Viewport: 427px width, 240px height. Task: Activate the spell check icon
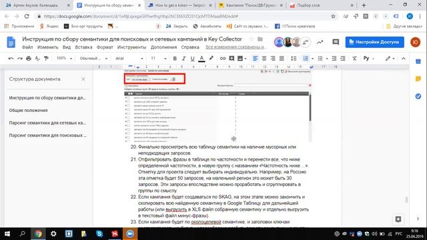pyautogui.click(x=37, y=58)
